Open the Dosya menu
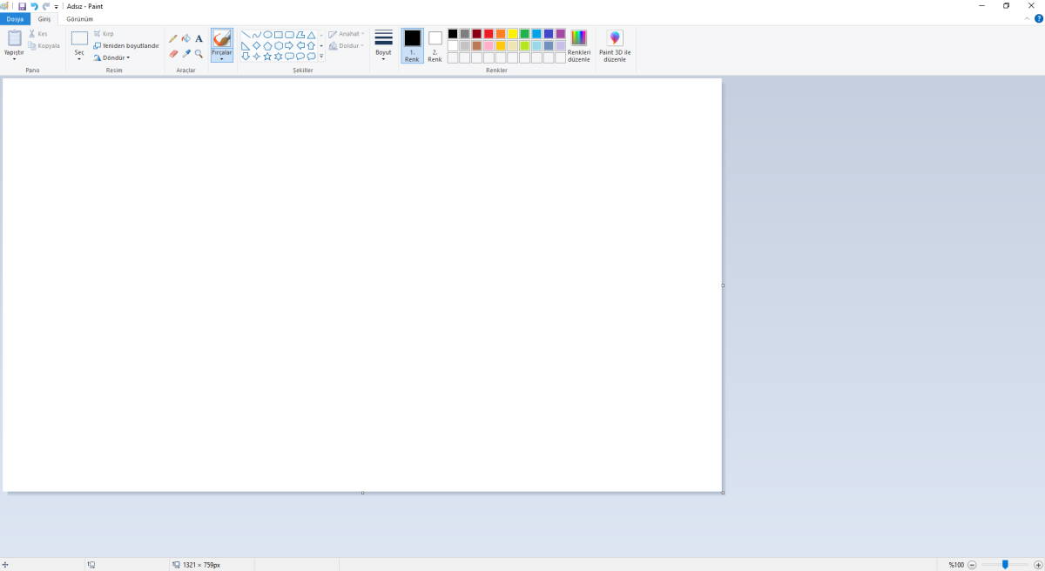Viewport: 1045px width, 571px height. pos(15,18)
